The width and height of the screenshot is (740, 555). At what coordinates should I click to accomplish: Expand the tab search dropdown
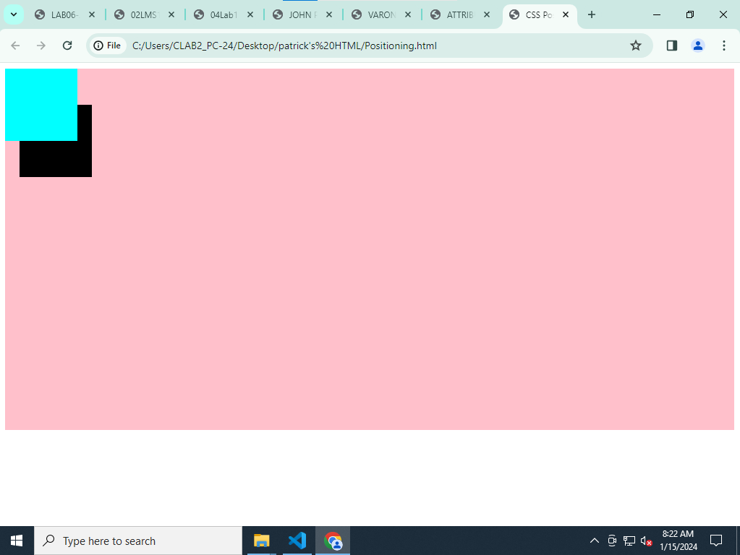(x=13, y=14)
